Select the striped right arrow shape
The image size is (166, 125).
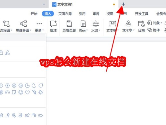[41, 115]
